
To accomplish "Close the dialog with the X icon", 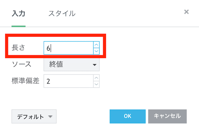I will point(186,12).
